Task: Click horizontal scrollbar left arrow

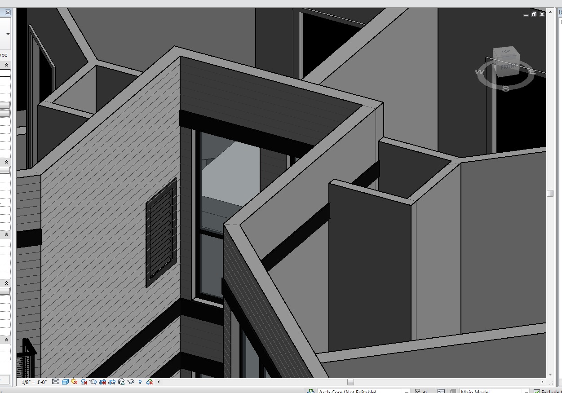Action: click(158, 382)
